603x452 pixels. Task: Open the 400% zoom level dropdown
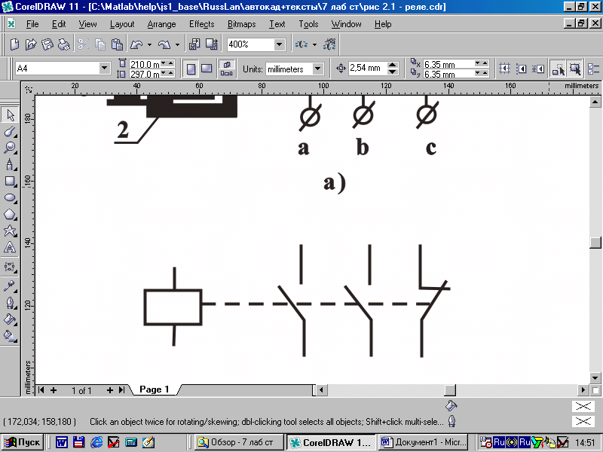click(x=280, y=44)
